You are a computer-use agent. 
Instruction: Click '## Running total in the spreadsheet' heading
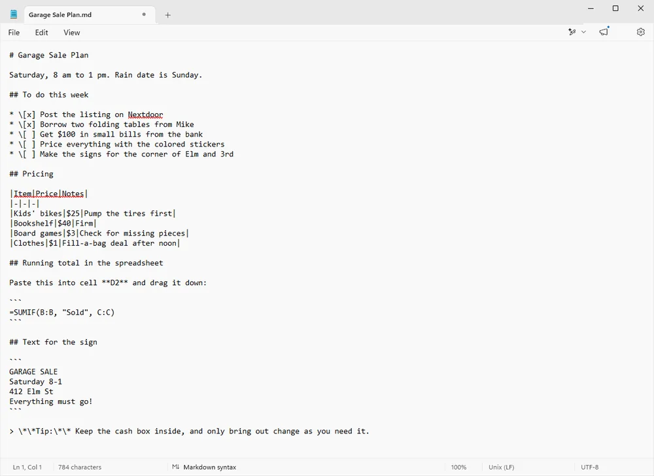point(86,263)
